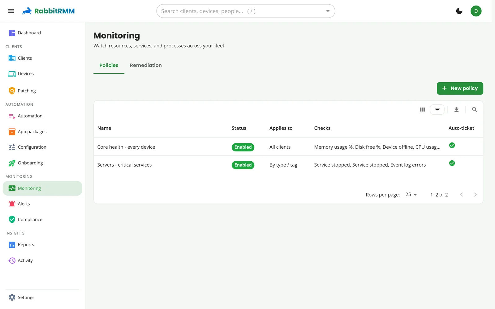Click the download export icon
The width and height of the screenshot is (495, 309).
pyautogui.click(x=456, y=109)
